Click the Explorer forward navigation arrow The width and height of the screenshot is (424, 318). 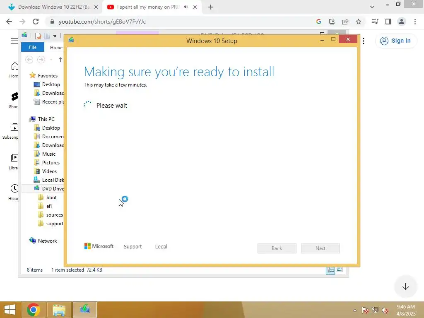pyautogui.click(x=41, y=60)
